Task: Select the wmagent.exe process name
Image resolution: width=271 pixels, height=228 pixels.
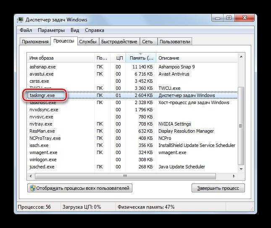Action: tap(43, 152)
